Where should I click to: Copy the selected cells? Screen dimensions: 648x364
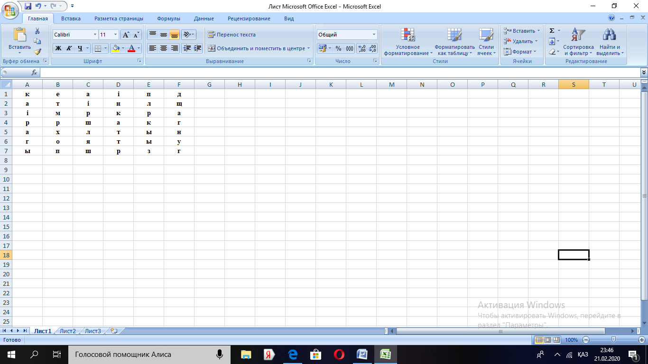pyautogui.click(x=37, y=41)
